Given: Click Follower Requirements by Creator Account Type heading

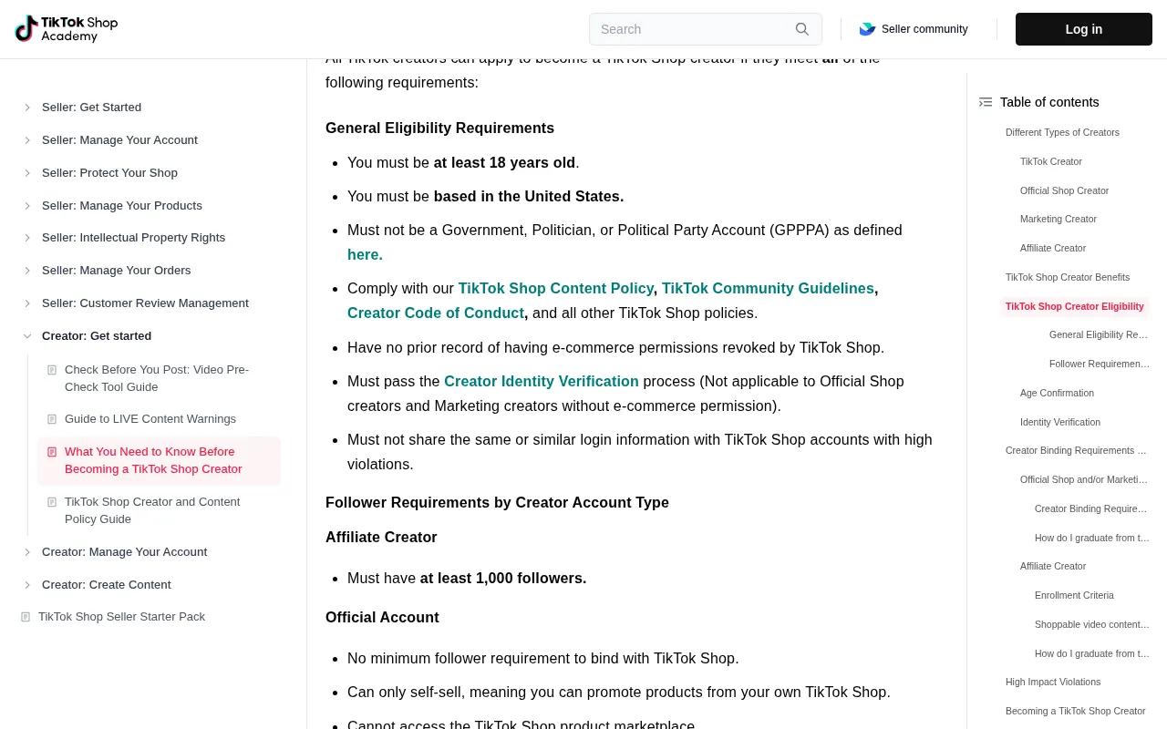Looking at the screenshot, I should click(x=497, y=503).
